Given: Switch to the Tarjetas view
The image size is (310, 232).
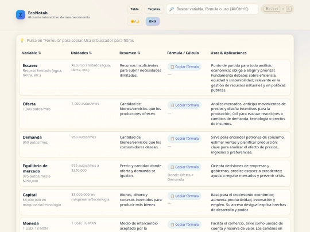Looking at the screenshot, I should tap(154, 9).
